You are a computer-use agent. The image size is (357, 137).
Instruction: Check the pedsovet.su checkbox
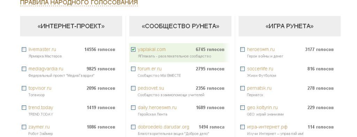point(133,88)
